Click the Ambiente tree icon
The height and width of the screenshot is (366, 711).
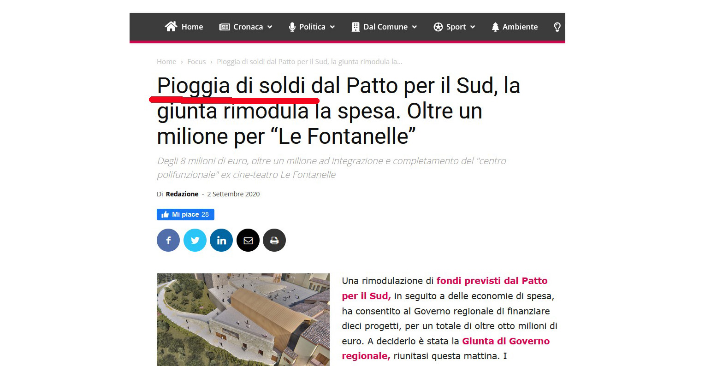pyautogui.click(x=495, y=27)
